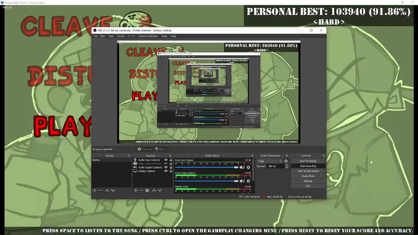Remove selected source with minus icon
The height and width of the screenshot is (235, 418).
click(x=142, y=190)
